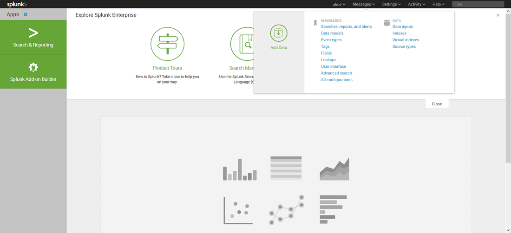Open Indexes settings

tap(399, 33)
